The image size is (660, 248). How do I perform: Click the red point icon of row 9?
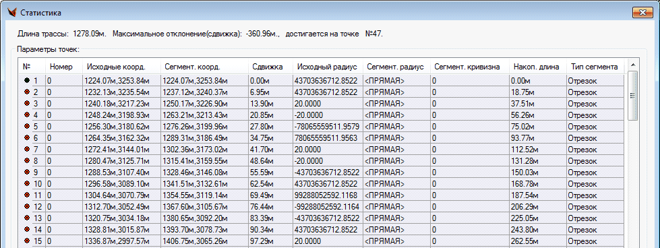pyautogui.click(x=27, y=172)
